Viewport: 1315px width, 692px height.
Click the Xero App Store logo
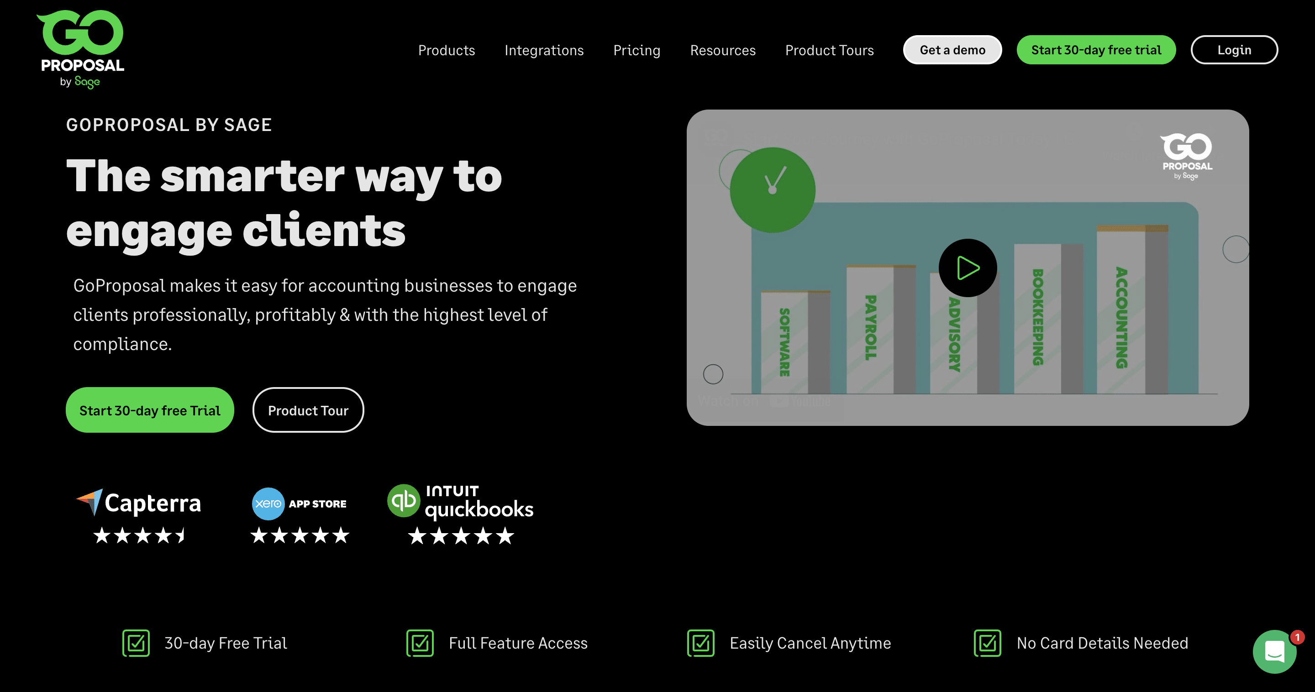299,503
